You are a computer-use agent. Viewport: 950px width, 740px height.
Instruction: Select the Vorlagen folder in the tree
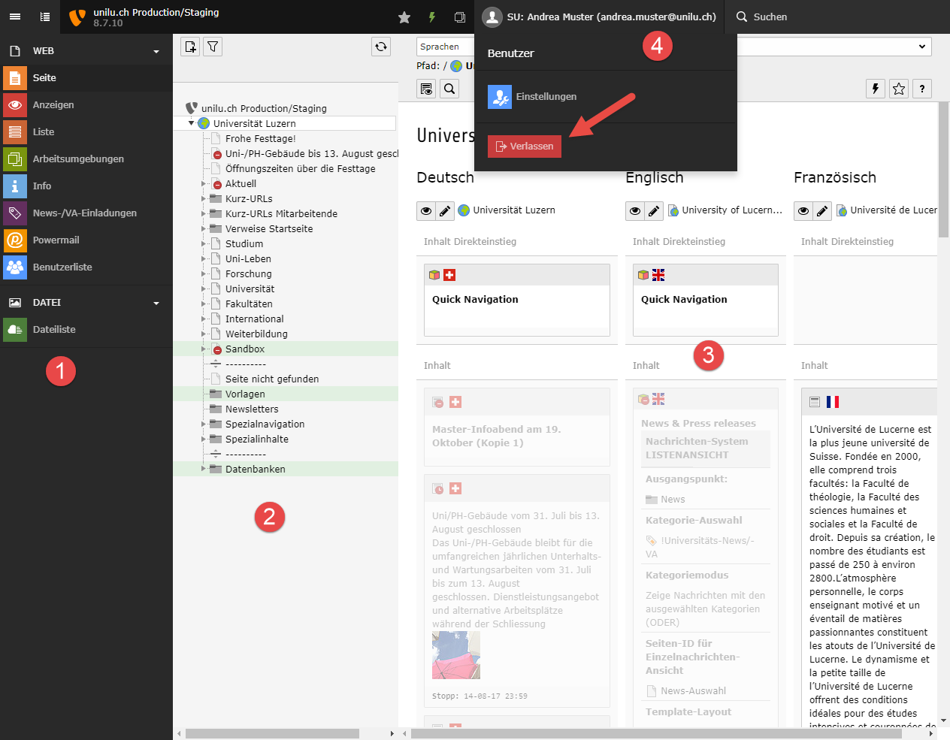tap(245, 394)
